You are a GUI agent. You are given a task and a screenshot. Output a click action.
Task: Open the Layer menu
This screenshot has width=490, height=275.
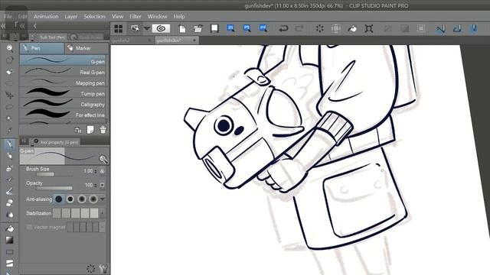coord(71,16)
